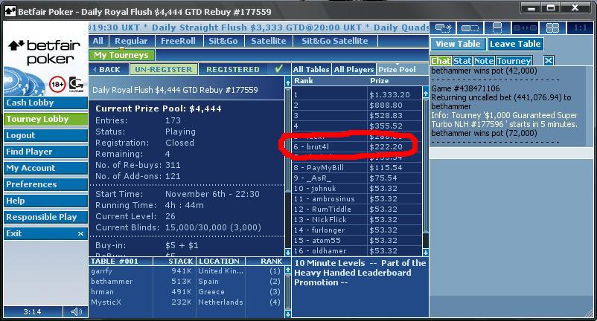Select player bethammer in table list
The height and width of the screenshot is (321, 597).
click(112, 282)
